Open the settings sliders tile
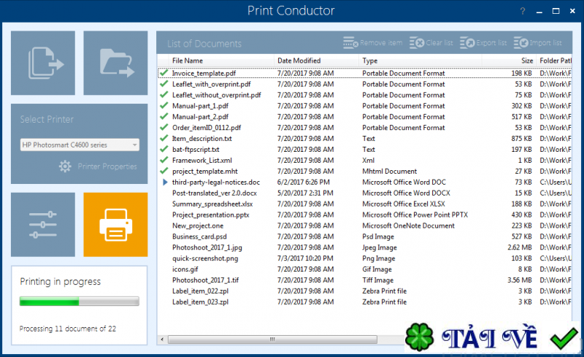The width and height of the screenshot is (584, 357). tap(43, 224)
